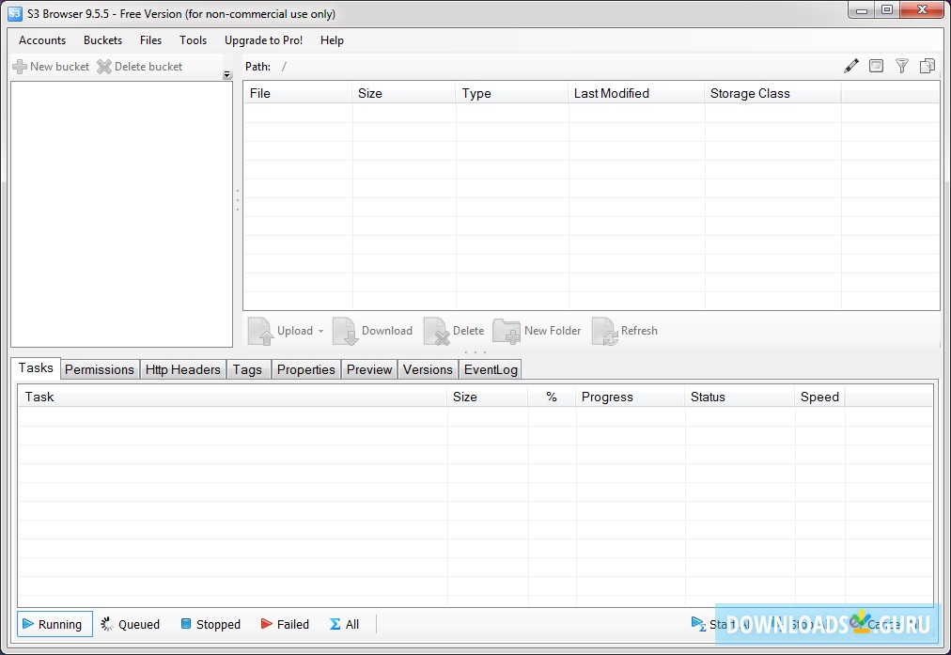Refresh the file list
Image resolution: width=951 pixels, height=655 pixels.
(x=625, y=331)
